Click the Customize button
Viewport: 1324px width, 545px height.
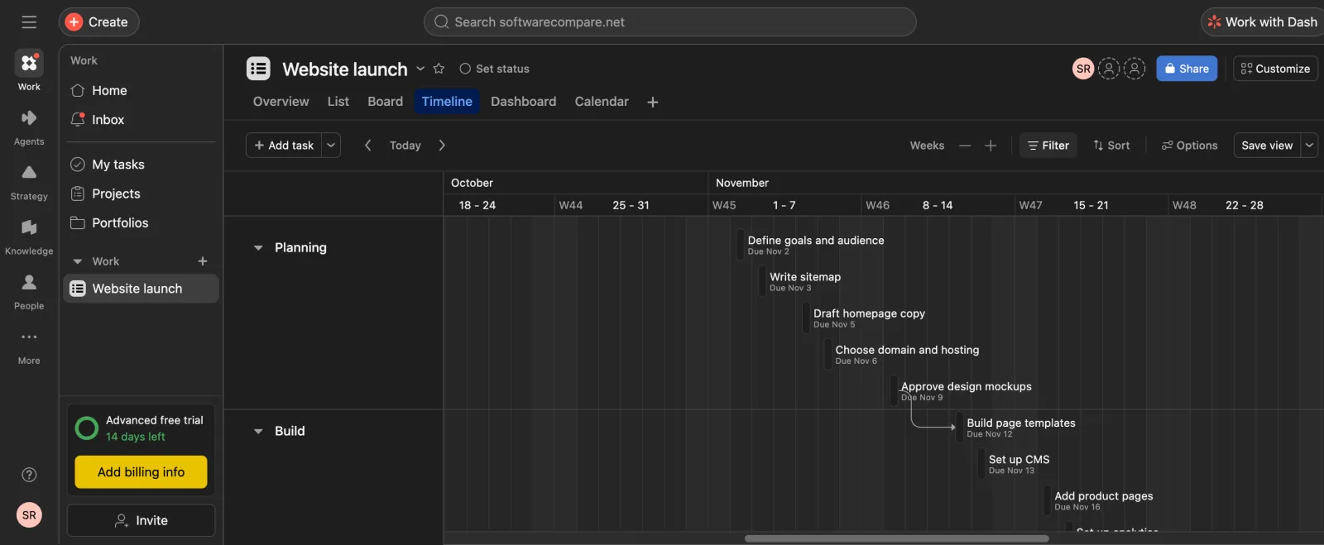pyautogui.click(x=1275, y=69)
